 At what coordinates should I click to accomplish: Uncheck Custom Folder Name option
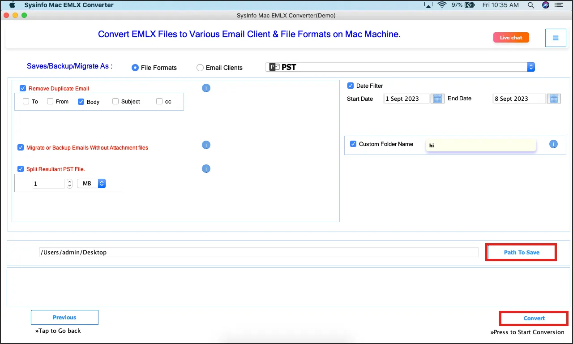pos(353,144)
